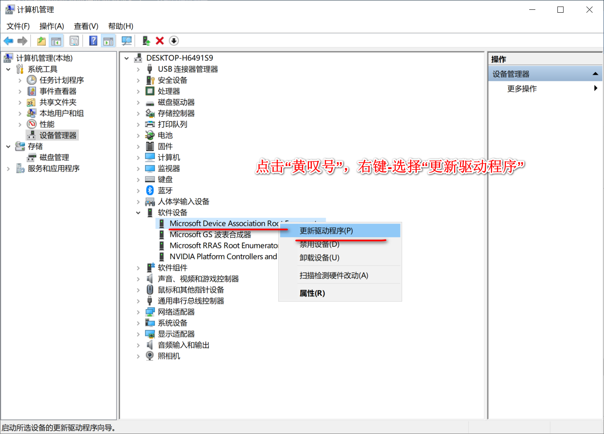Click the update driver toolbar icon
The image size is (604, 434).
coord(146,41)
